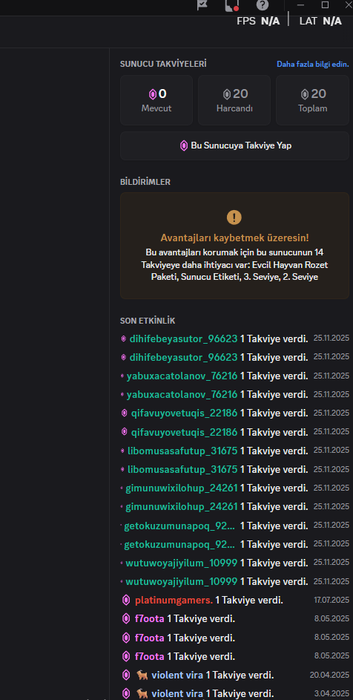Open the inbox icon with red dot
353x700 pixels.
[232, 5]
